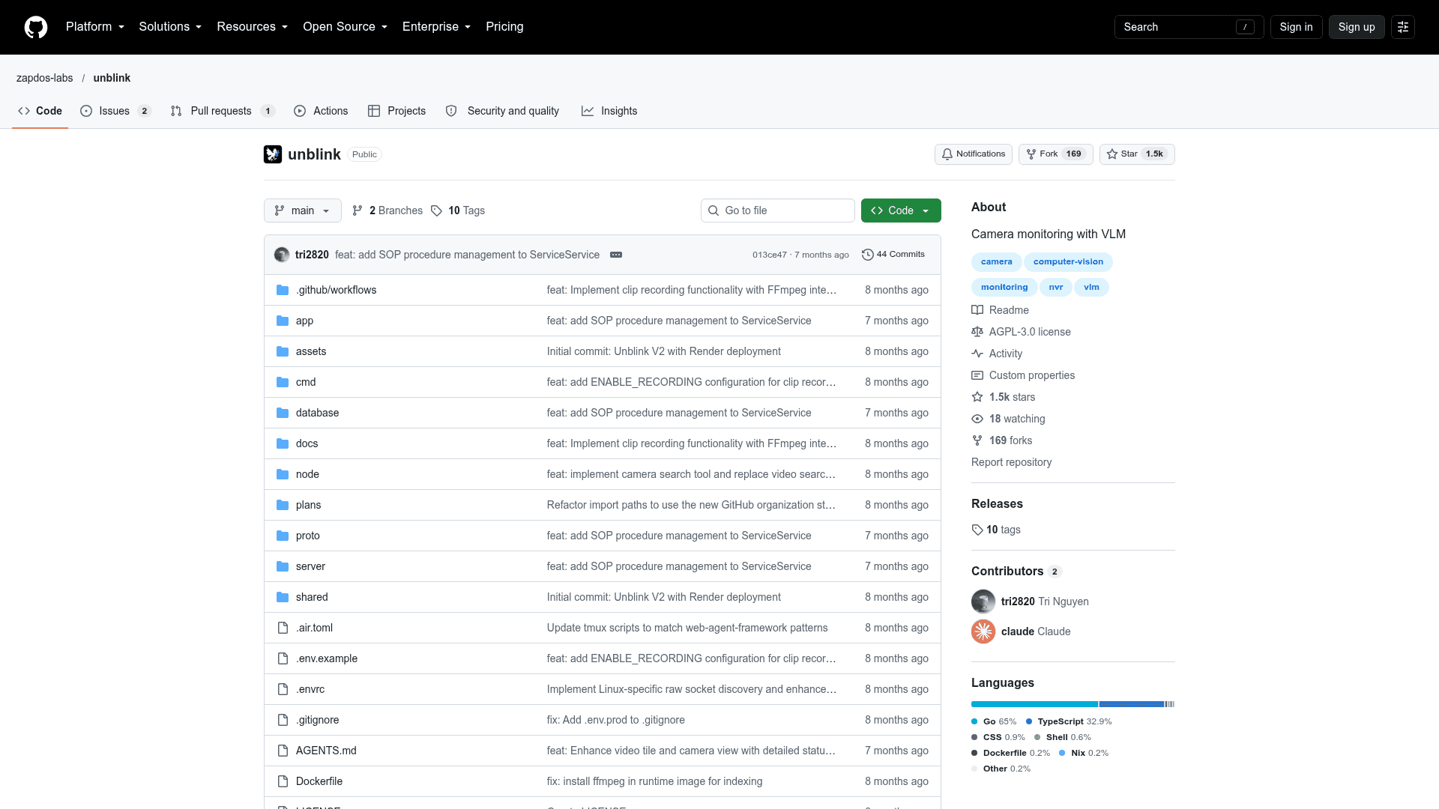Open the main branch dropdown

303,210
